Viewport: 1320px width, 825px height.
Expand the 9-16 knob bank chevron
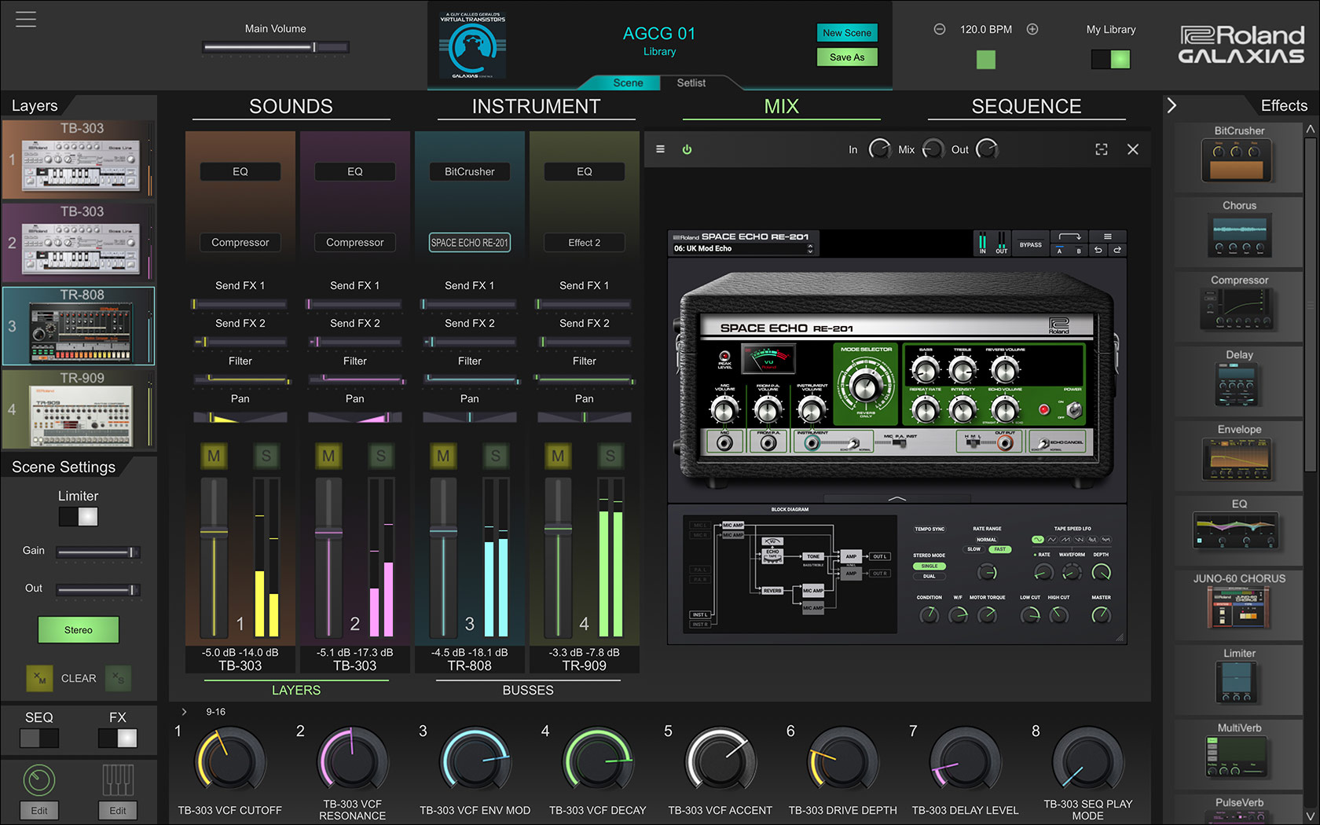[x=184, y=711]
